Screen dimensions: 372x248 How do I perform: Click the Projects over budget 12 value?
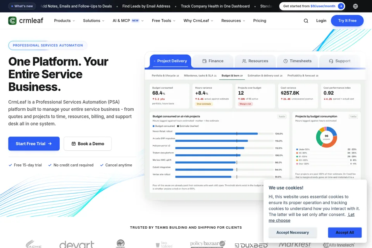(241, 93)
